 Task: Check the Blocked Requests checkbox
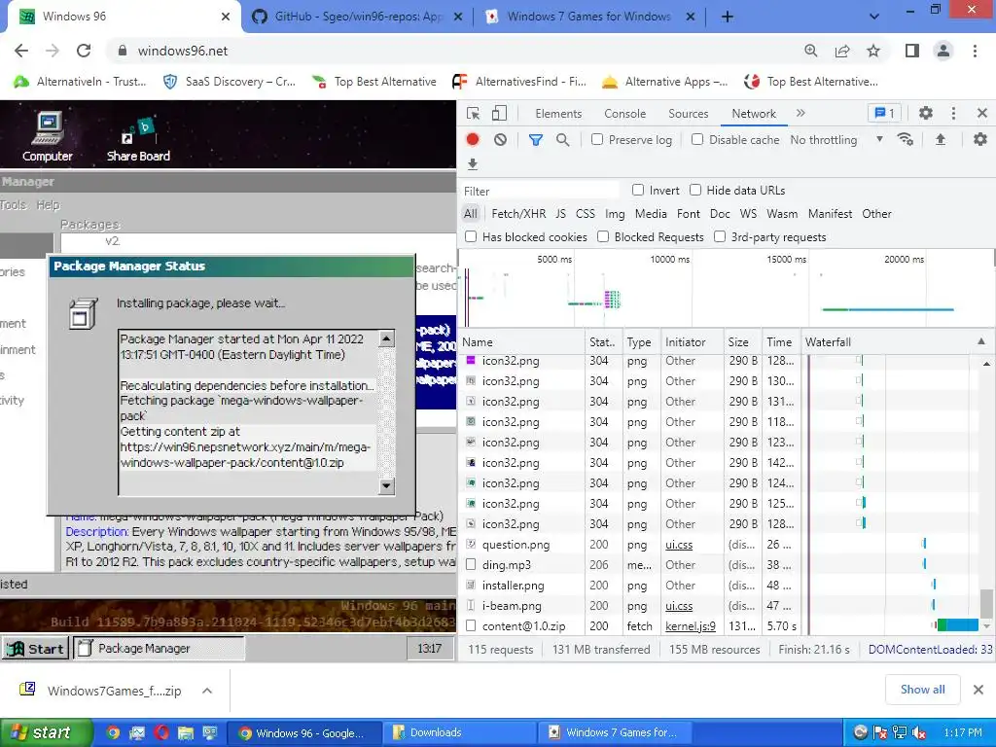[x=603, y=237]
